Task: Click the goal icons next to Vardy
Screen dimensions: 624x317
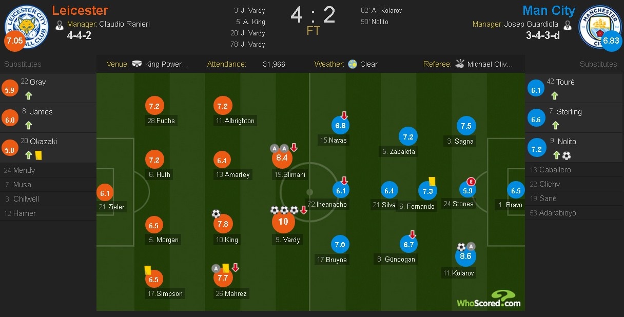Action: tap(283, 210)
